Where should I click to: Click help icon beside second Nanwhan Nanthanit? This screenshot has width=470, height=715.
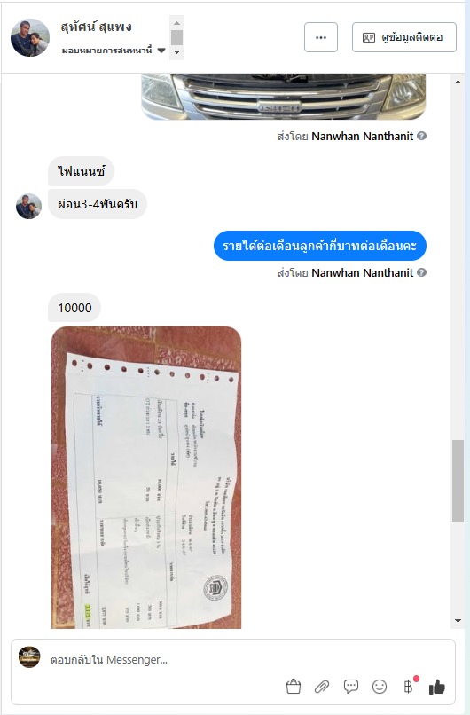click(x=422, y=272)
